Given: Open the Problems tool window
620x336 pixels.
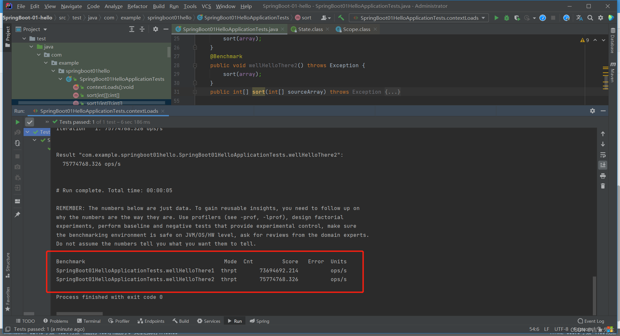Looking at the screenshot, I should 56,321.
